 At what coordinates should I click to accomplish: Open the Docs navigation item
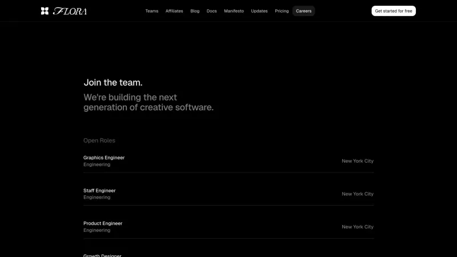tap(211, 11)
